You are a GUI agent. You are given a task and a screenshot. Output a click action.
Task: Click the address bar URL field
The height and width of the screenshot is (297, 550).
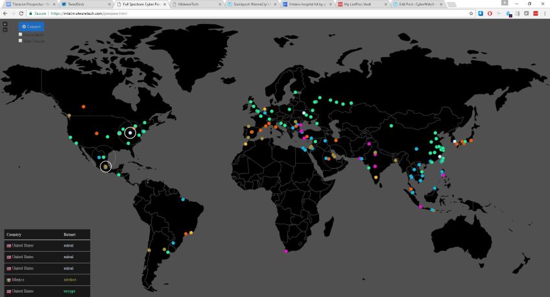(246, 13)
